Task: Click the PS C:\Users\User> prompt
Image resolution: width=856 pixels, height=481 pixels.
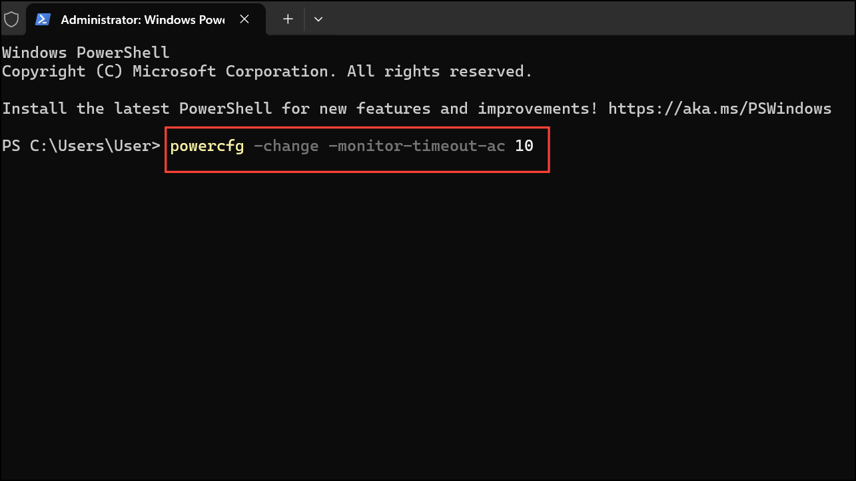Action: click(81, 146)
